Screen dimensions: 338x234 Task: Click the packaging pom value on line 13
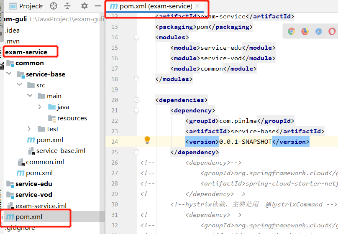pos(202,27)
